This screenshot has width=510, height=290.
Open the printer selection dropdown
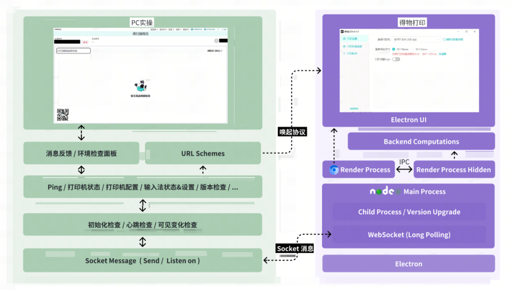click(416, 39)
